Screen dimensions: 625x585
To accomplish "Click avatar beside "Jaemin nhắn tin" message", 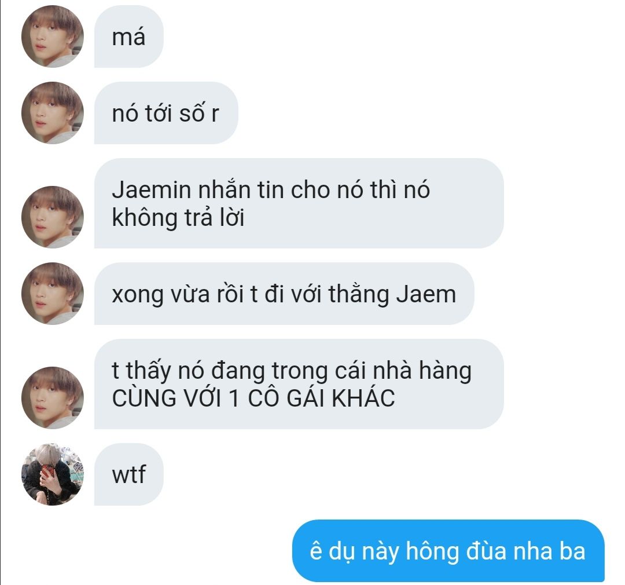I will [x=53, y=217].
